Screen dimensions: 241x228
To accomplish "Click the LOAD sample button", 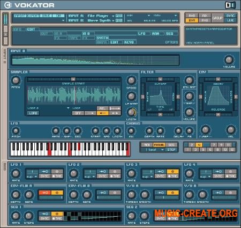I will (x=33, y=113).
